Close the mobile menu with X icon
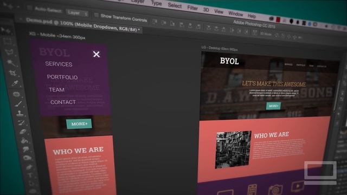 click(x=97, y=54)
